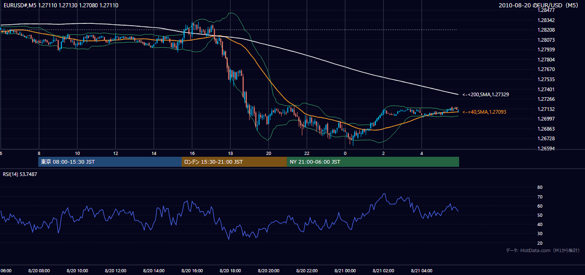Click the RSI scale level 40
The height and width of the screenshot is (275, 585).
pos(540,224)
